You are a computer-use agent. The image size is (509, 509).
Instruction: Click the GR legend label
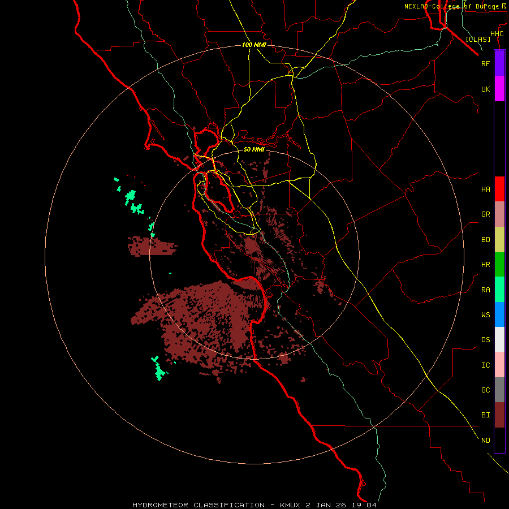pyautogui.click(x=485, y=214)
